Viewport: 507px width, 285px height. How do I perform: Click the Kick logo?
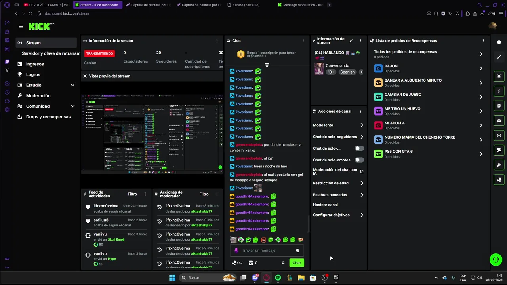coord(41,27)
